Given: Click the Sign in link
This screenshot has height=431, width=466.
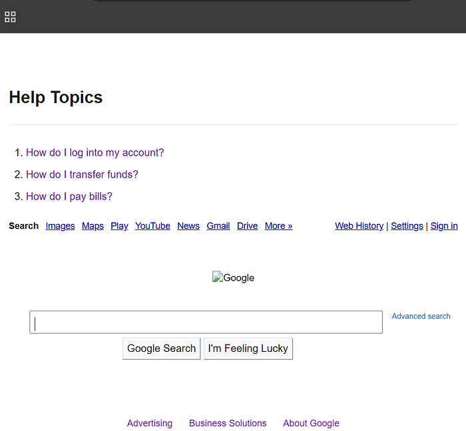Looking at the screenshot, I should coord(444,226).
